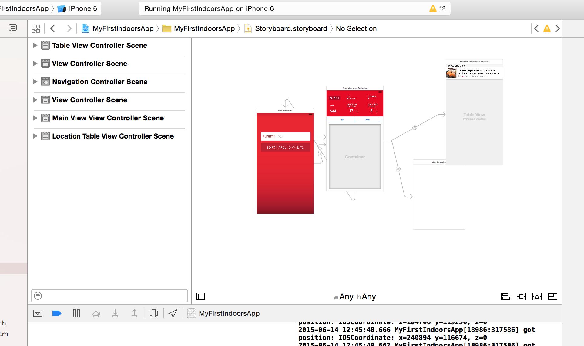Hide the debug area
This screenshot has width=584, height=346.
pos(38,313)
